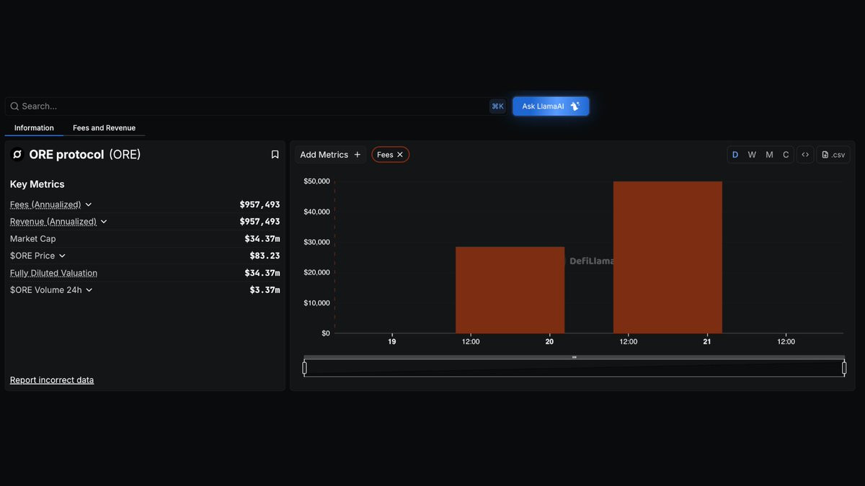Screen dimensions: 865x486
Task: Click the Fully Diluted Valuation label
Action: (53, 273)
